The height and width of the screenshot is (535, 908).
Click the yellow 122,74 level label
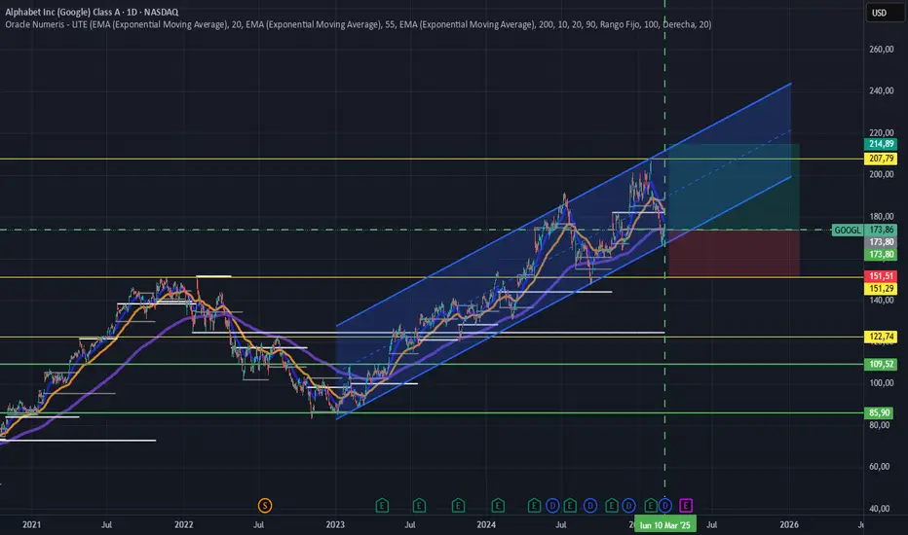(x=880, y=337)
